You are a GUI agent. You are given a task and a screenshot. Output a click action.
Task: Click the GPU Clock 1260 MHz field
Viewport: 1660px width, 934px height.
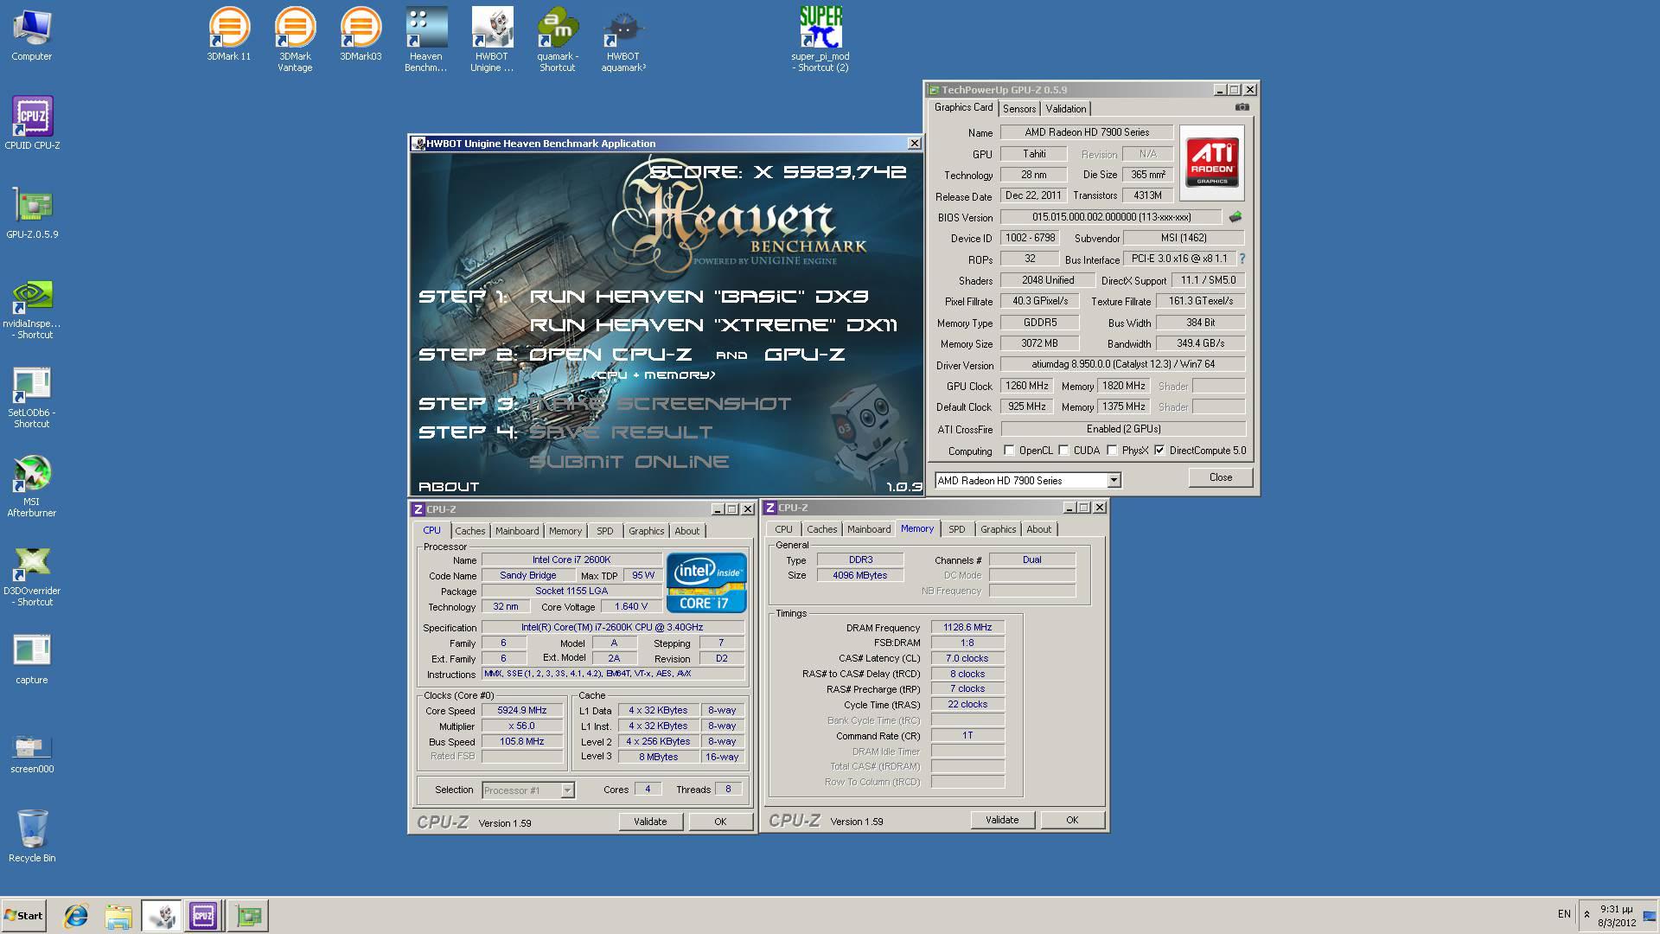click(1026, 387)
